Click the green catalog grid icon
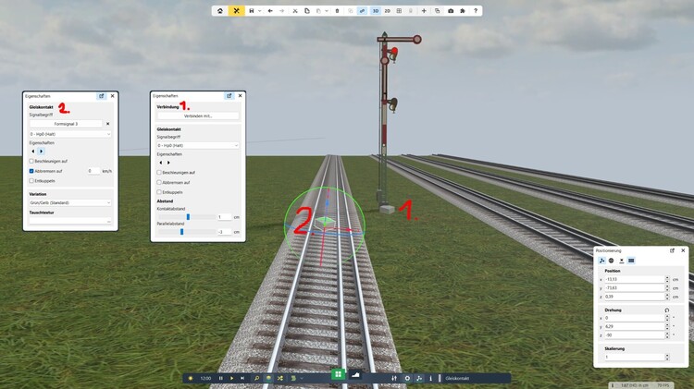Image resolution: width=694 pixels, height=389 pixels. (x=339, y=374)
